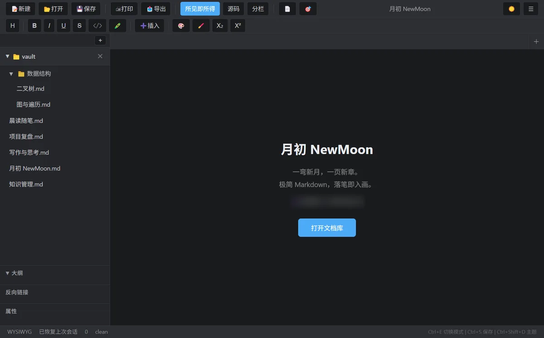Image resolution: width=544 pixels, height=338 pixels.
Task: Click the 导出 export button
Action: pos(156,9)
